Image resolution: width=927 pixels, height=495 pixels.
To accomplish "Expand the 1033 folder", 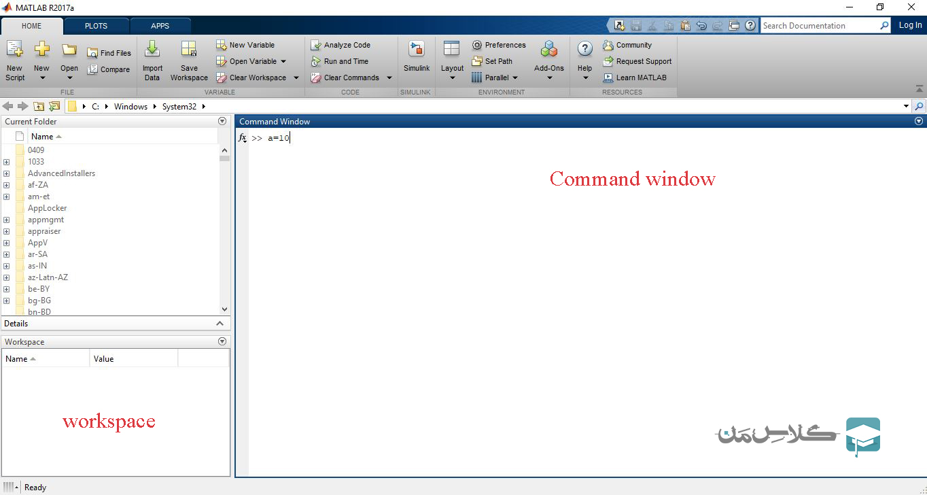I will [6, 162].
